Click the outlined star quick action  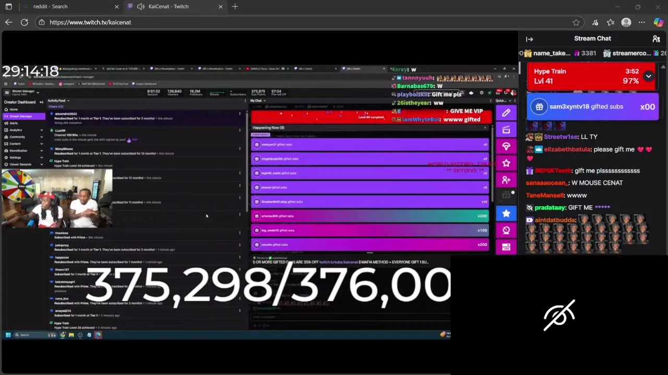(506, 163)
